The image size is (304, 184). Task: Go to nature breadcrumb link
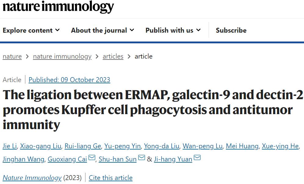(12, 56)
